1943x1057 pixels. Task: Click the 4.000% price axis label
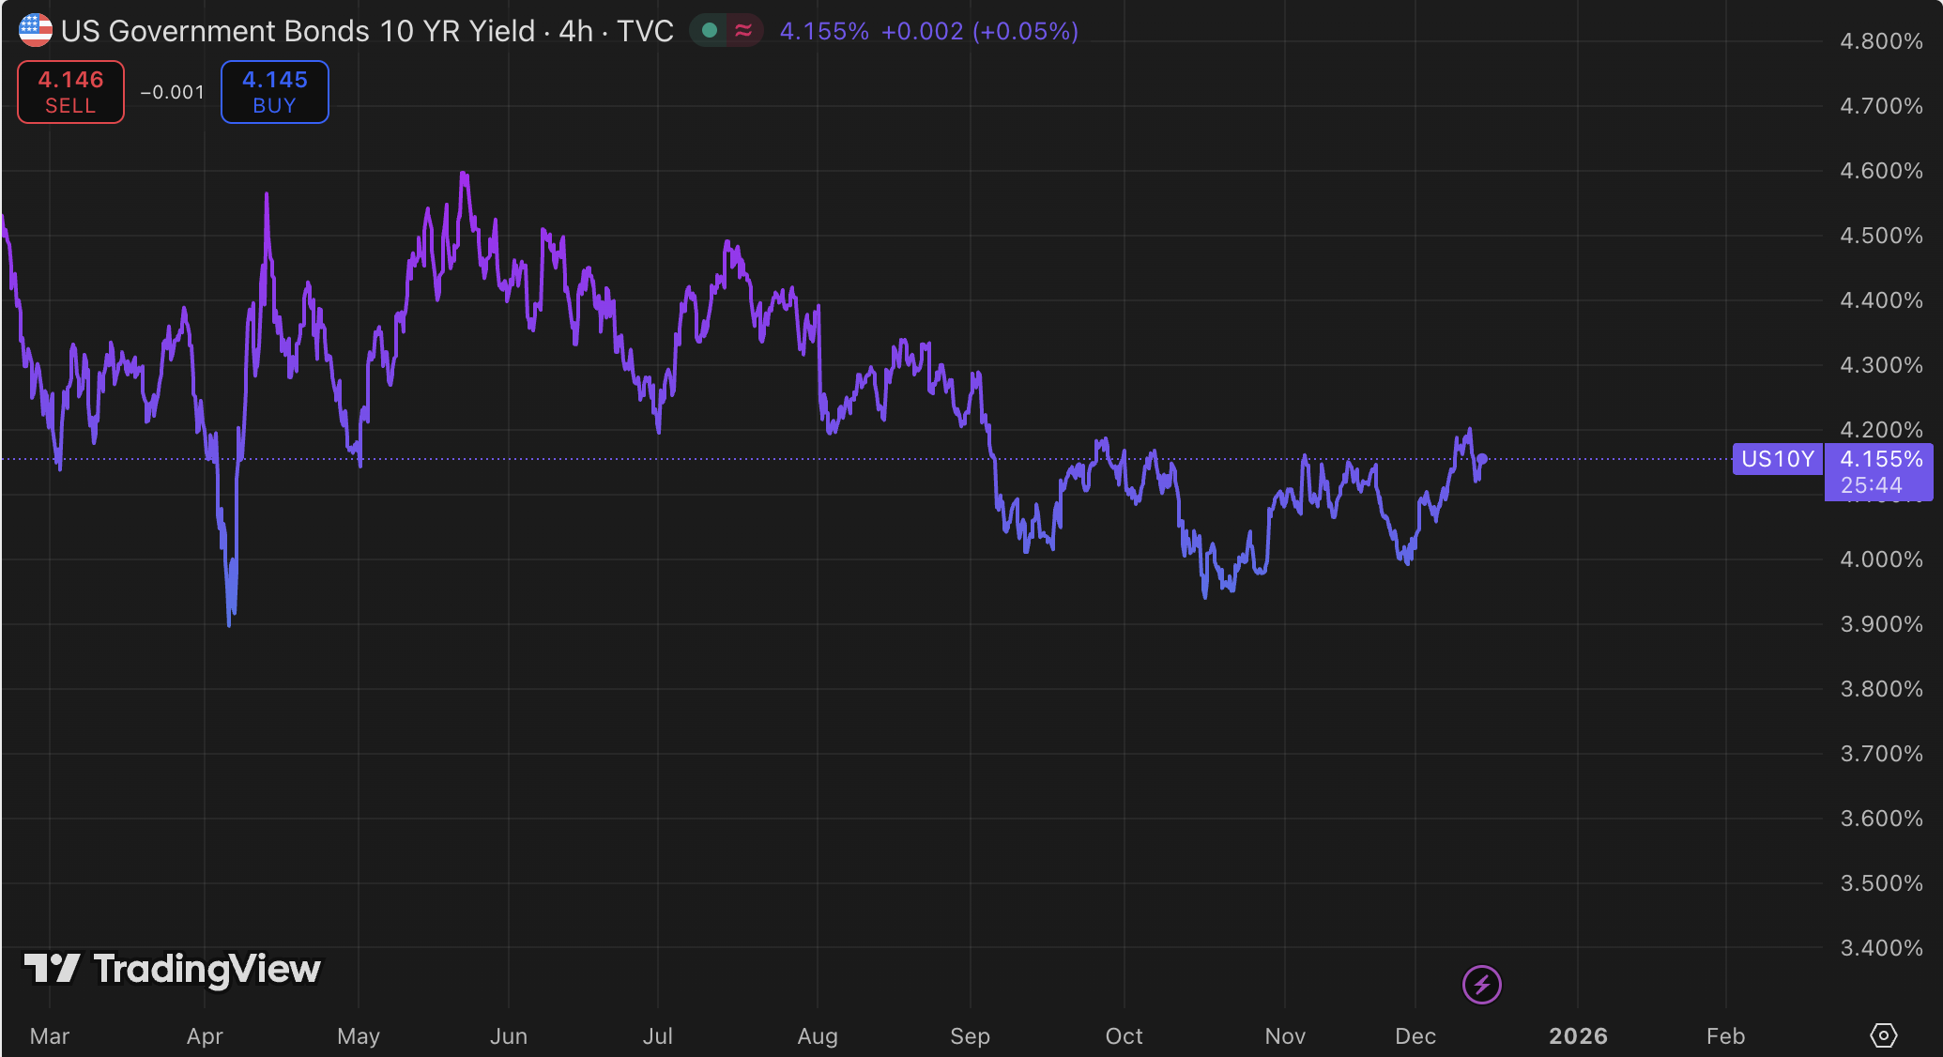tap(1881, 559)
